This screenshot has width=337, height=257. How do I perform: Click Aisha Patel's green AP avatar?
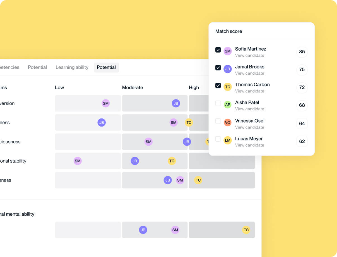coord(228,105)
